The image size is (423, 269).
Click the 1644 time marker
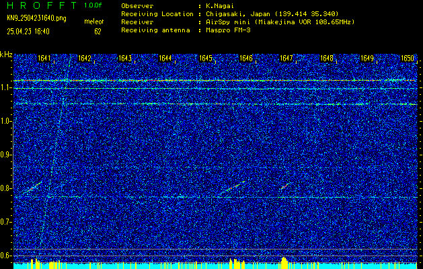click(165, 59)
